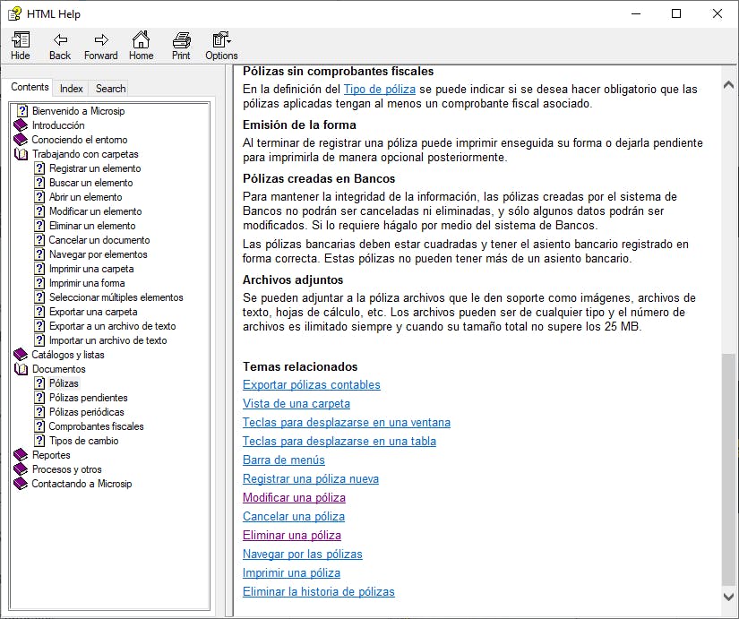
Task: Open the Cancelar una póliza link
Action: 294,517
